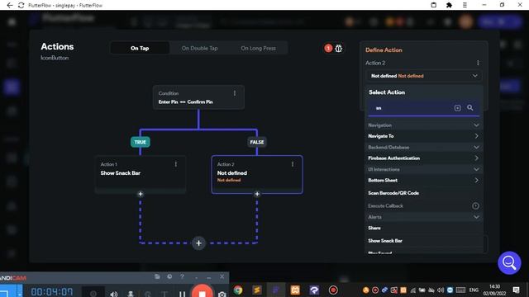Open the floating search help bubble
This screenshot has height=297, width=529.
[x=509, y=263]
